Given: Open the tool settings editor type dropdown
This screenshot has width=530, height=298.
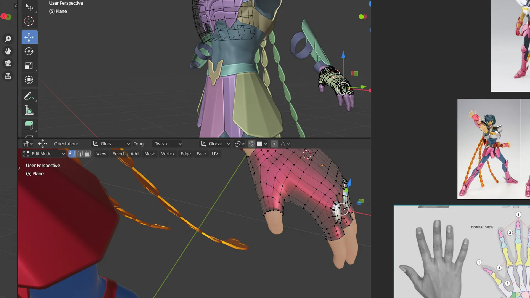Looking at the screenshot, I should [28, 144].
